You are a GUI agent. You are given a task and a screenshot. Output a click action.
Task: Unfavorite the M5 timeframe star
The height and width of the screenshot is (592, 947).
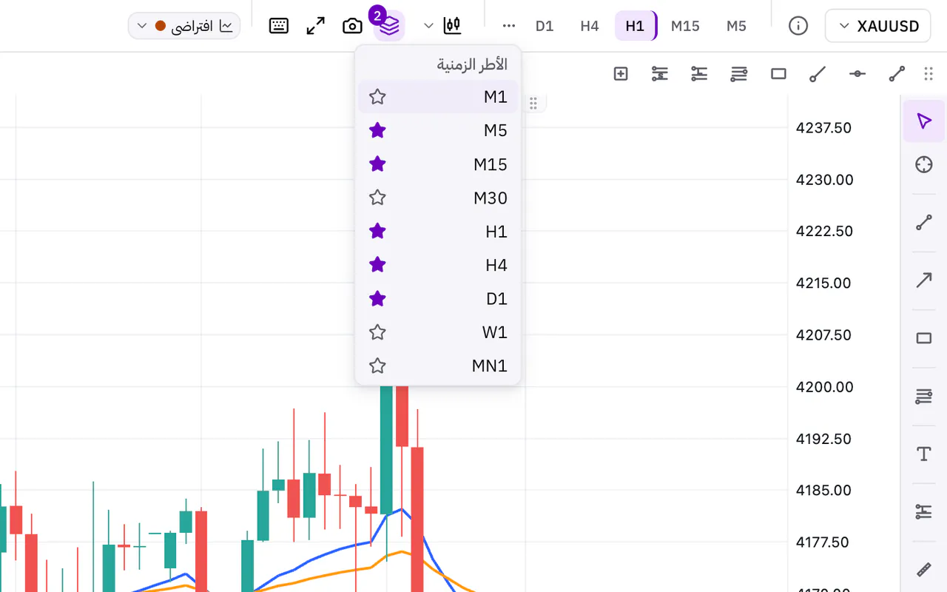pos(377,131)
